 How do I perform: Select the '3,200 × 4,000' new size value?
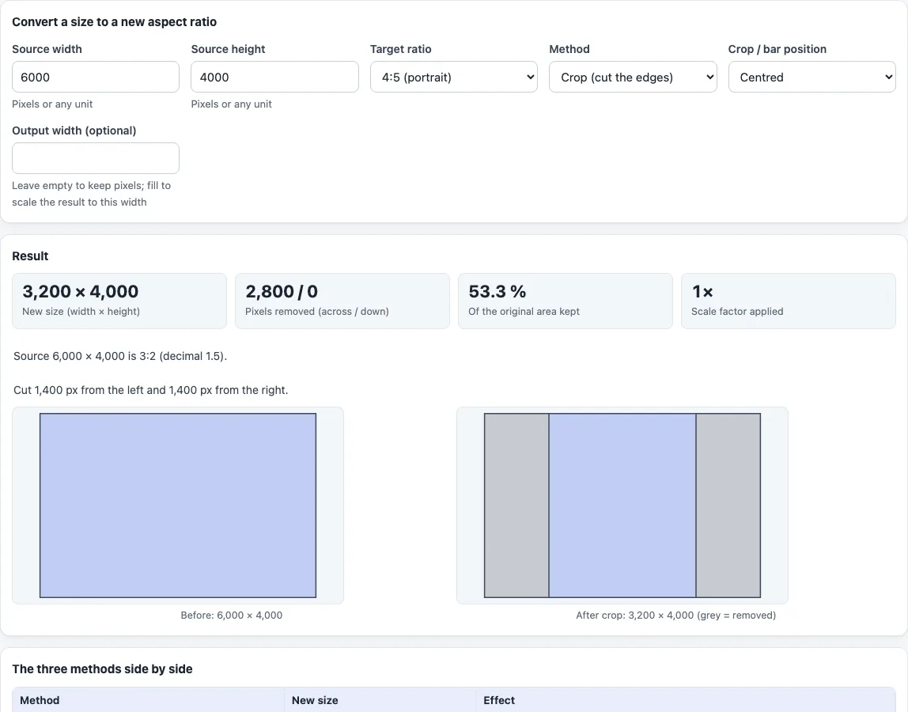(x=81, y=291)
